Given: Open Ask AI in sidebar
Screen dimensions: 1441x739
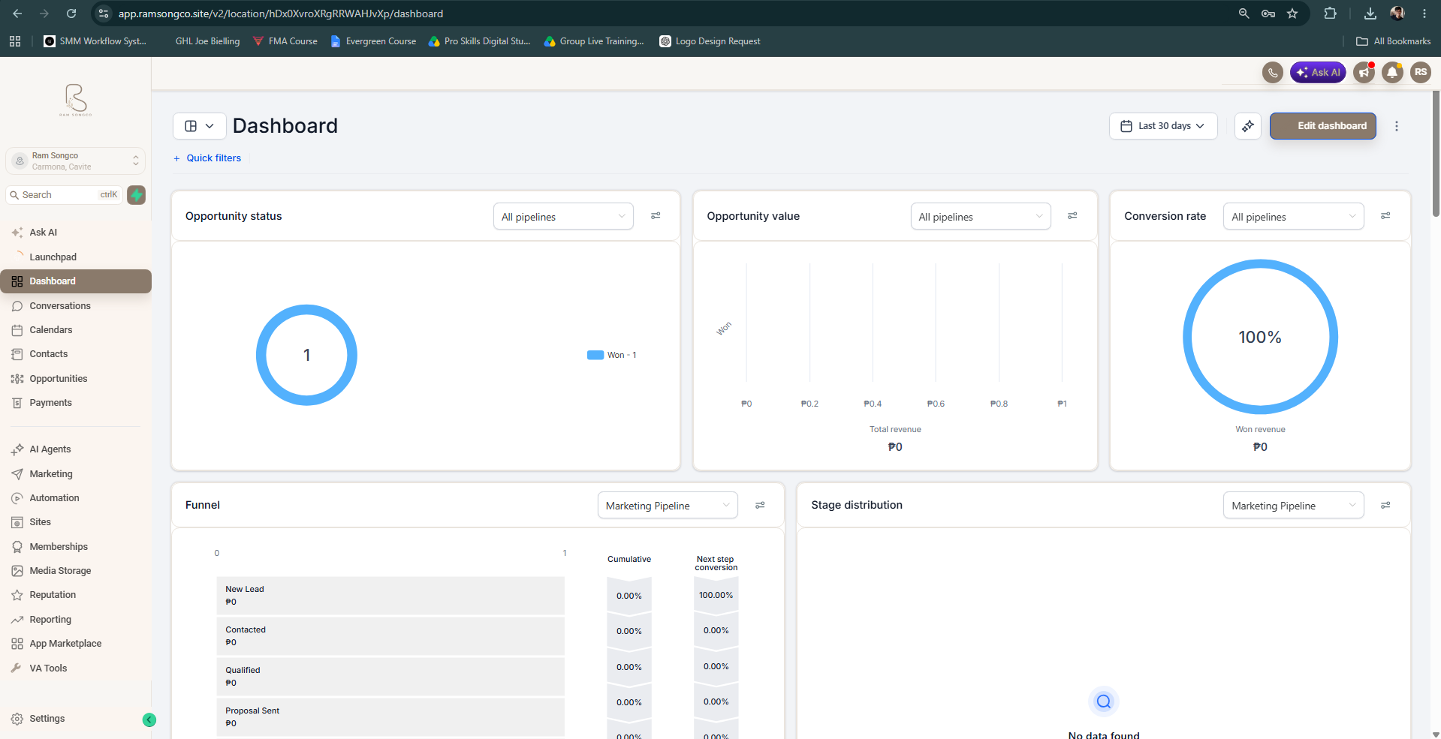Looking at the screenshot, I should click(75, 233).
